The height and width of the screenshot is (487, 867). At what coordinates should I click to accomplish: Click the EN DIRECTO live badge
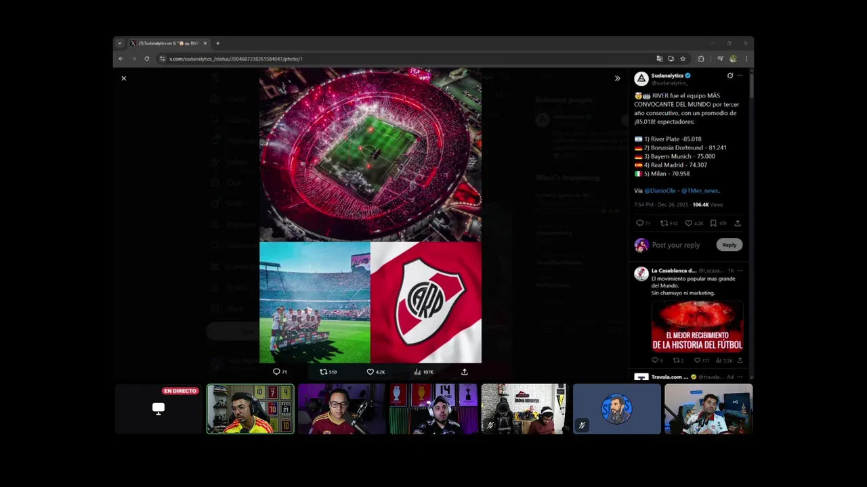pos(180,391)
